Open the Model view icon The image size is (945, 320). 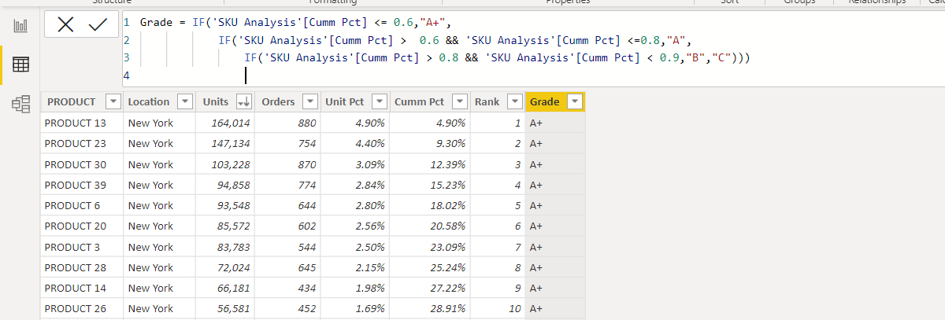[x=20, y=104]
